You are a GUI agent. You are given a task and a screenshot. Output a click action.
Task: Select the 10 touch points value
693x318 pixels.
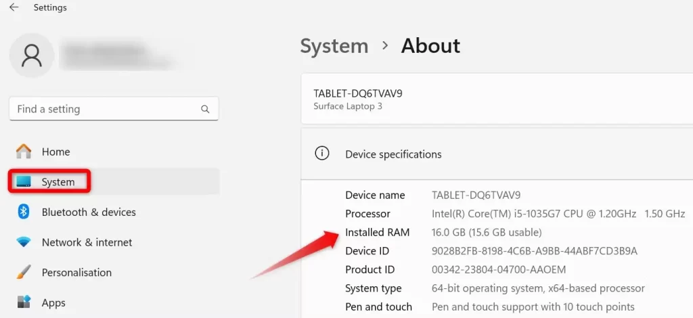[x=533, y=306]
